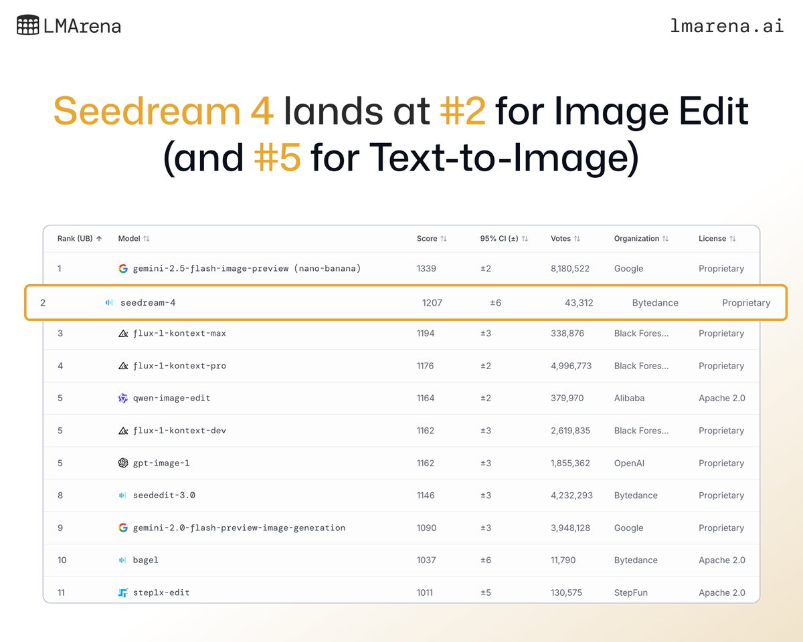Click the OpenAI icon beside gpt-image-1
This screenshot has height=642, width=803.
[x=123, y=463]
